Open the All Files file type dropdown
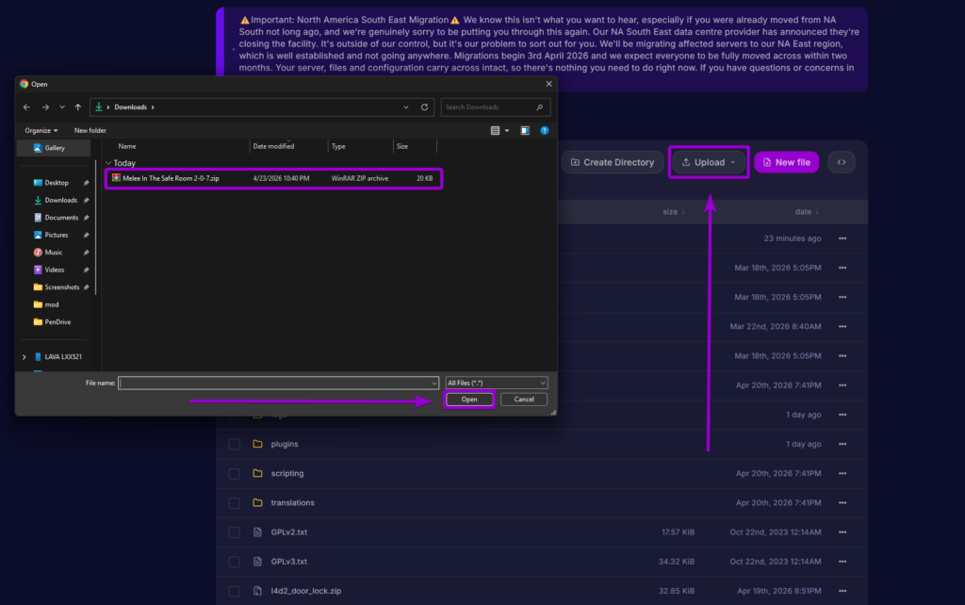This screenshot has width=965, height=605. [497, 382]
